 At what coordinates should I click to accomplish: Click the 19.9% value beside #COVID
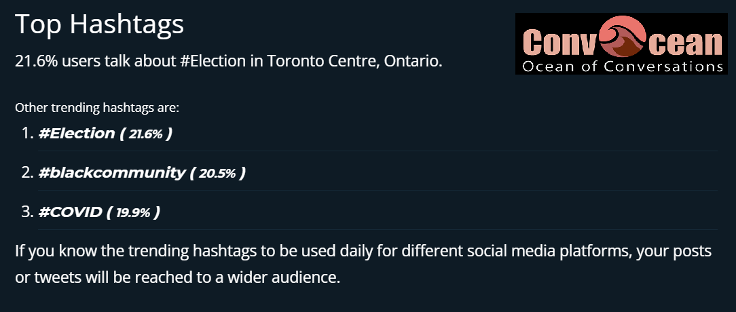[x=132, y=213]
